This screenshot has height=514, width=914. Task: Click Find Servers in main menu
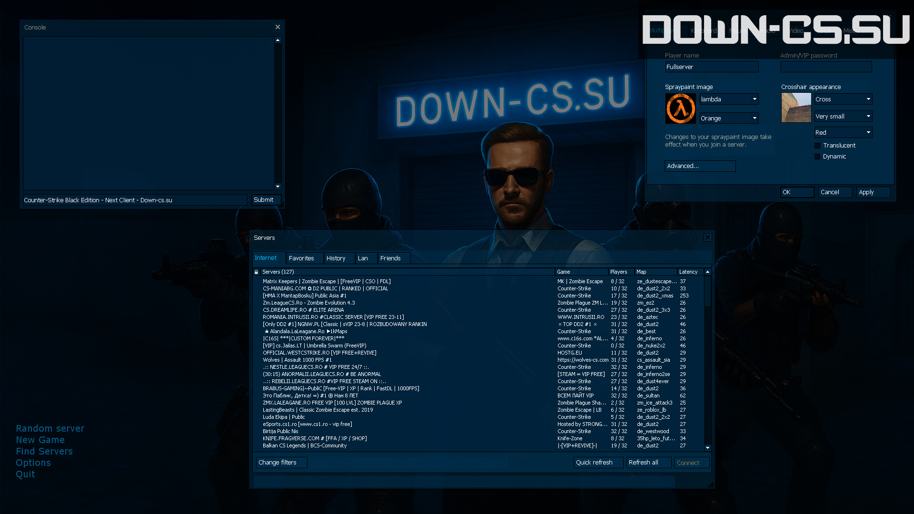pos(44,451)
